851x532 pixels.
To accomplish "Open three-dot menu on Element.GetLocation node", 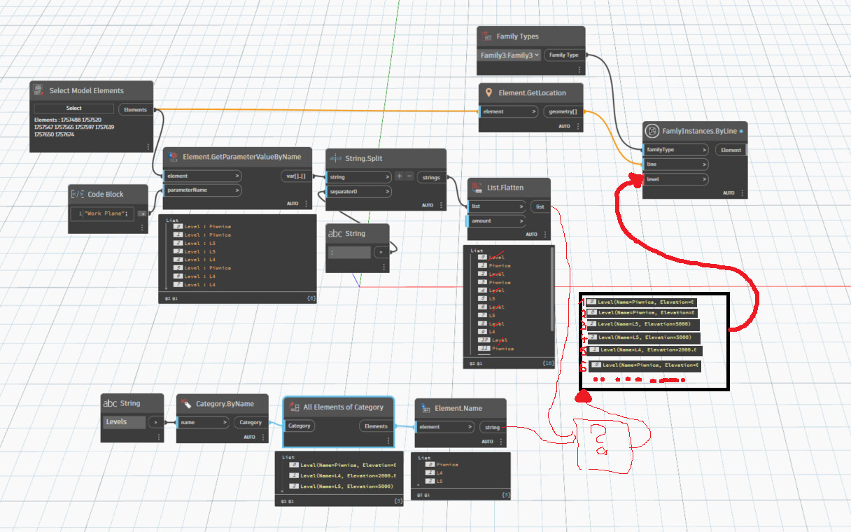I will click(x=579, y=126).
